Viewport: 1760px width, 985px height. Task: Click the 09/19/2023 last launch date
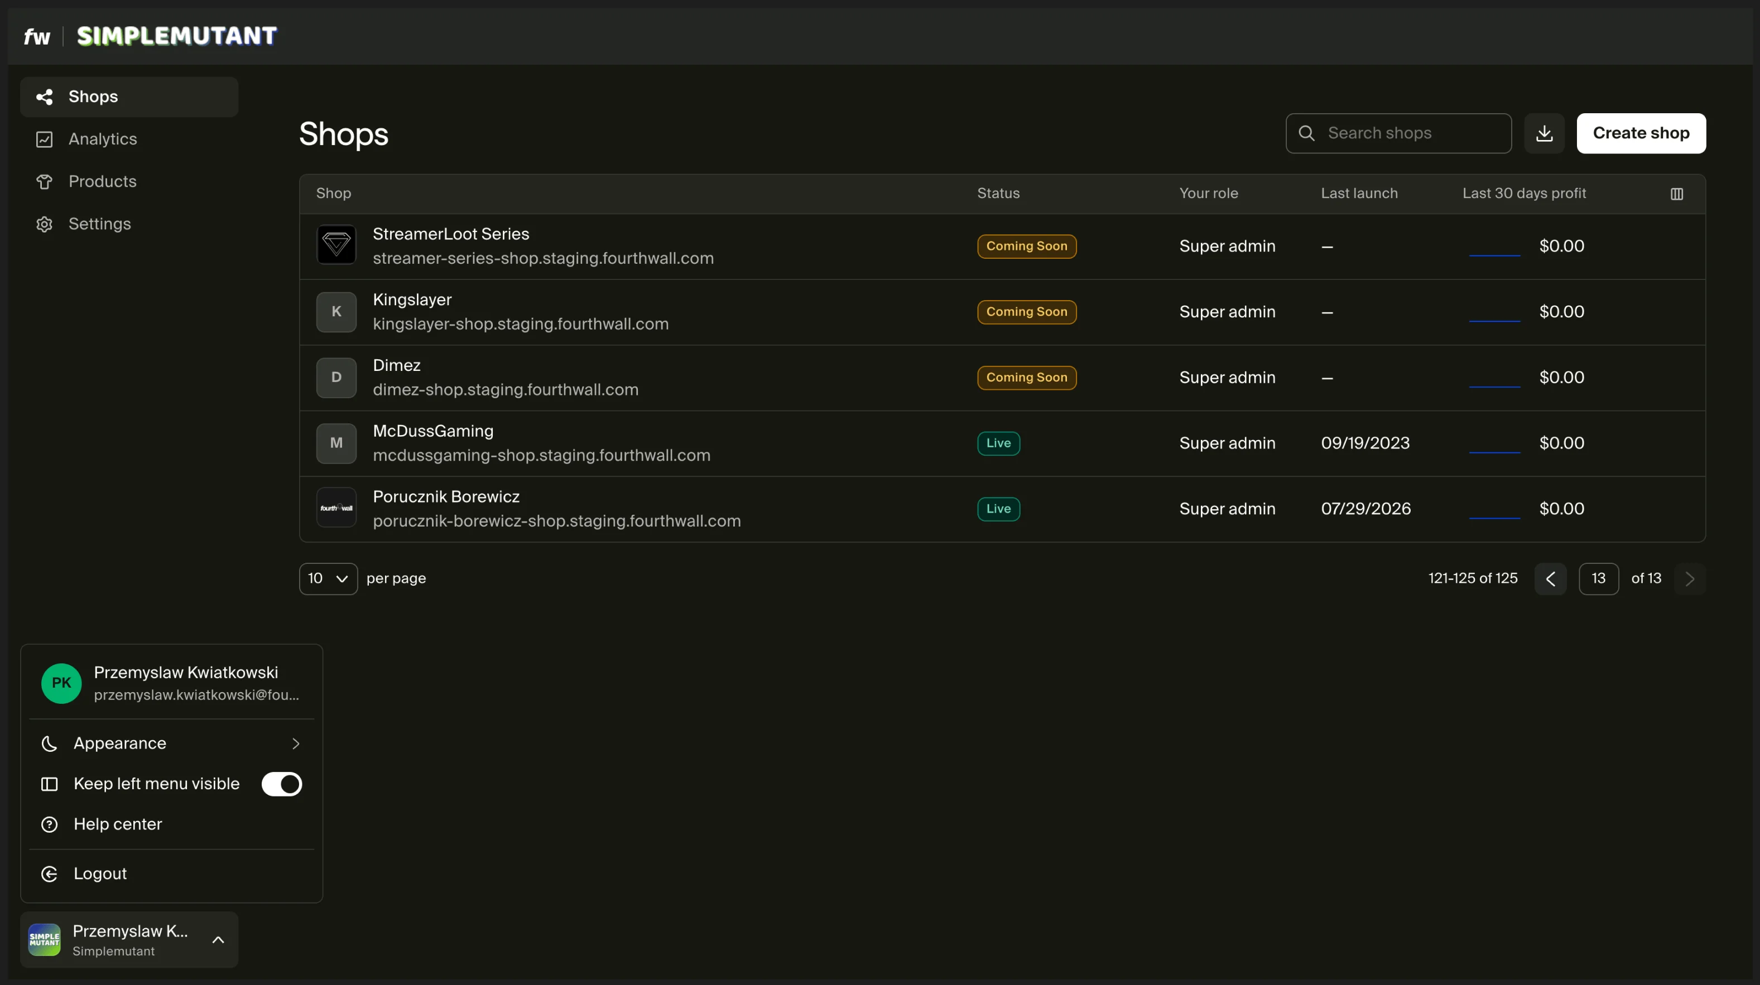(x=1365, y=443)
